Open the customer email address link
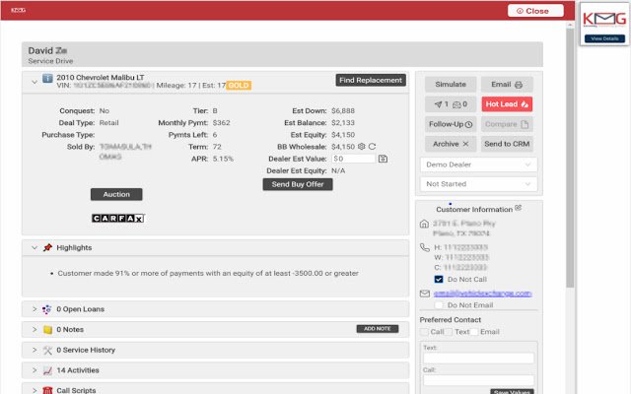Image resolution: width=631 pixels, height=394 pixels. (482, 294)
